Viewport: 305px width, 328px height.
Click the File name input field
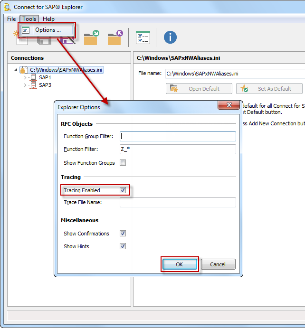click(x=235, y=74)
